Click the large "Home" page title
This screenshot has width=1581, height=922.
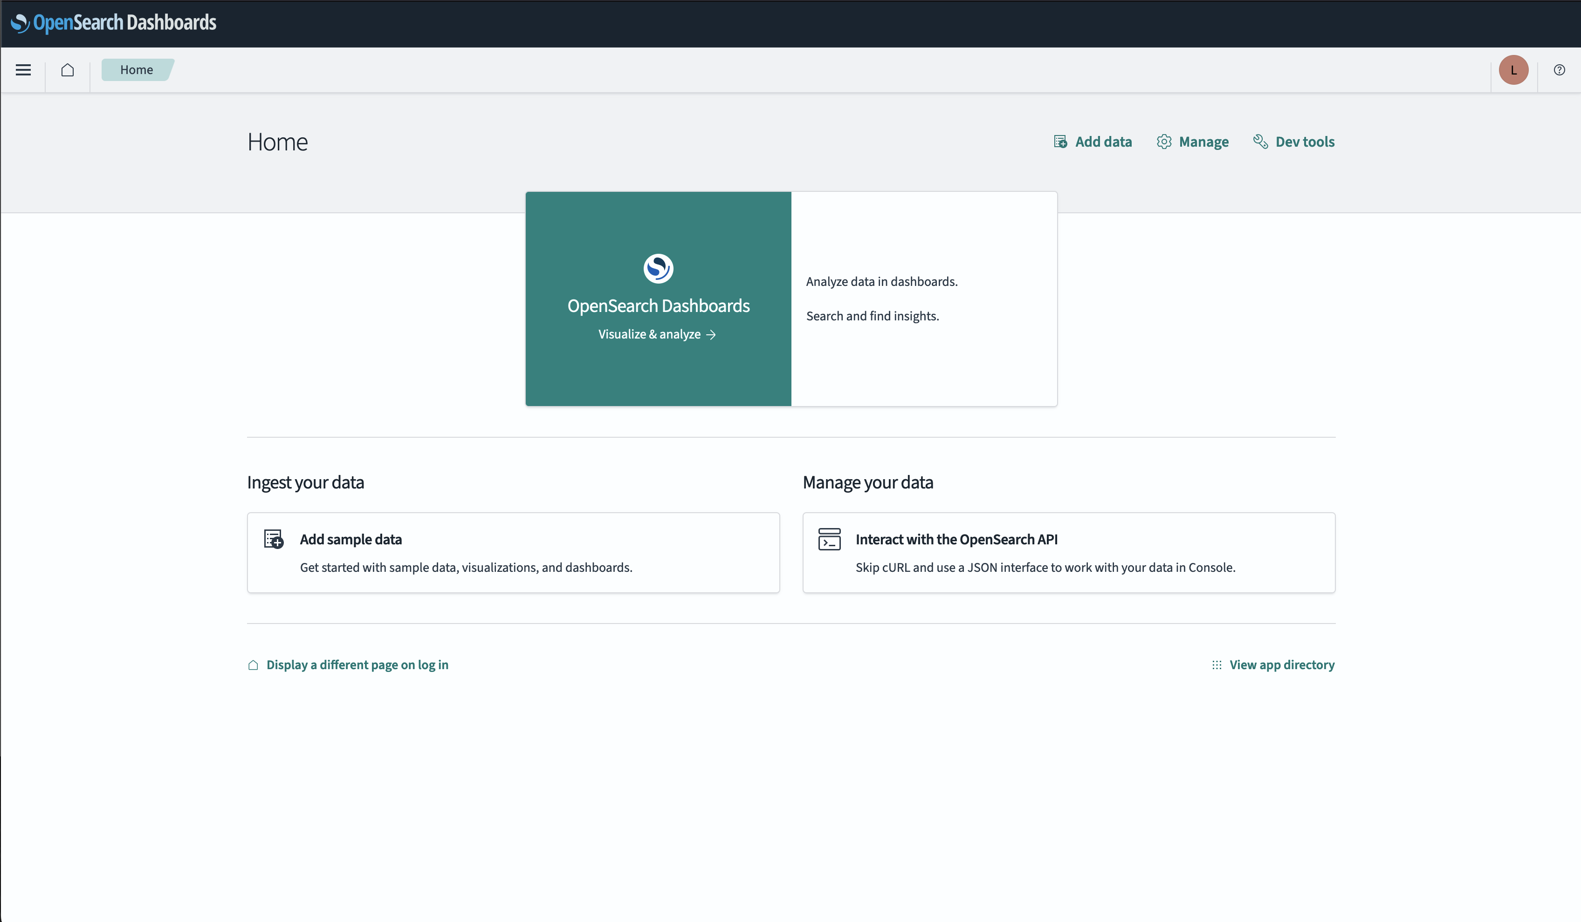pos(277,142)
